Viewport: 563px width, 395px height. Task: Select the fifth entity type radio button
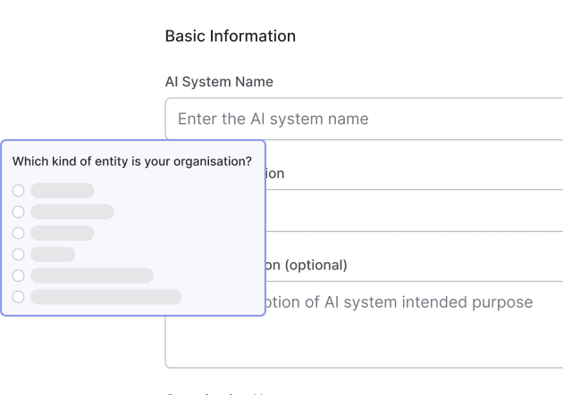(18, 276)
